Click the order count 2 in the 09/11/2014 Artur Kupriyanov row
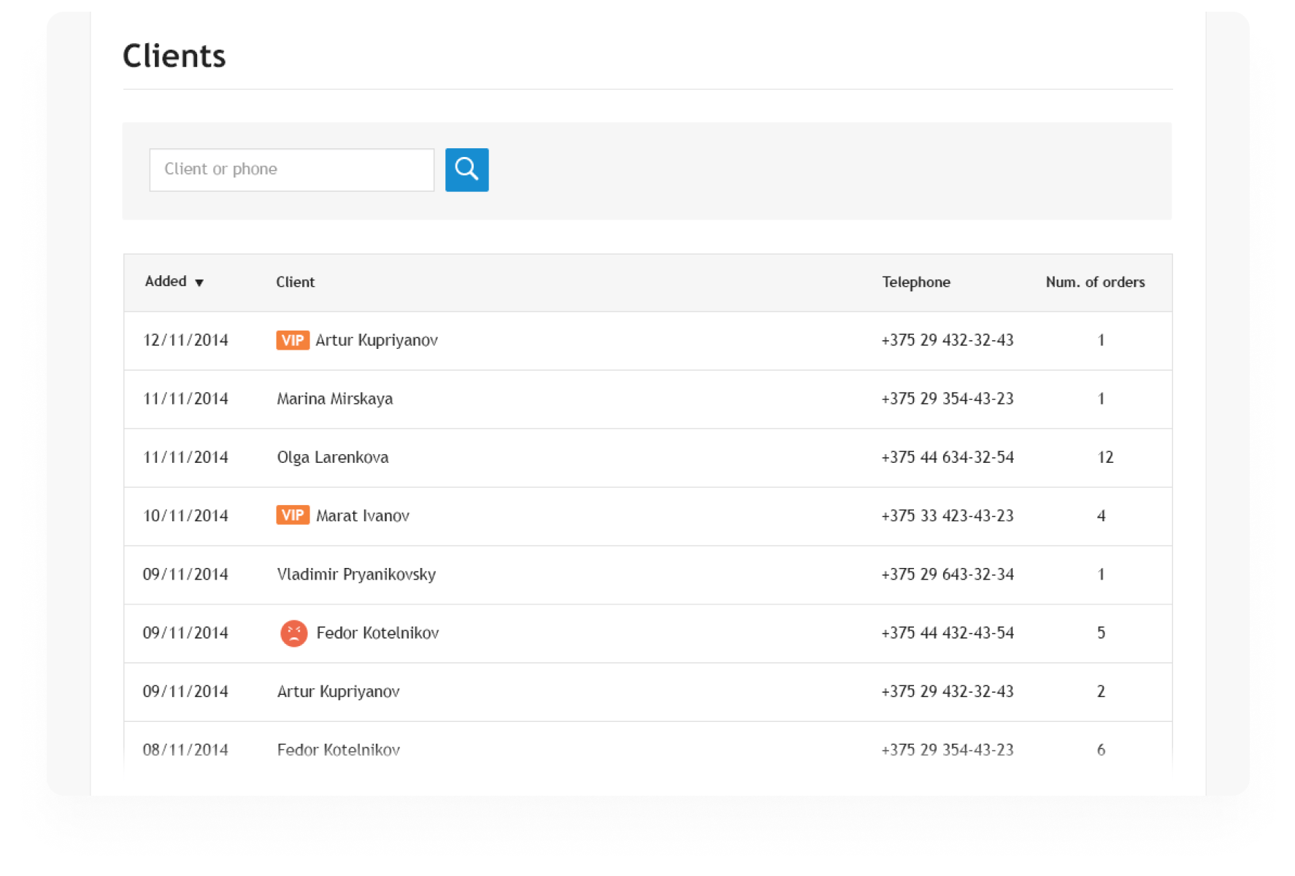Screen dimensions: 1295x876 pyautogui.click(x=1101, y=691)
